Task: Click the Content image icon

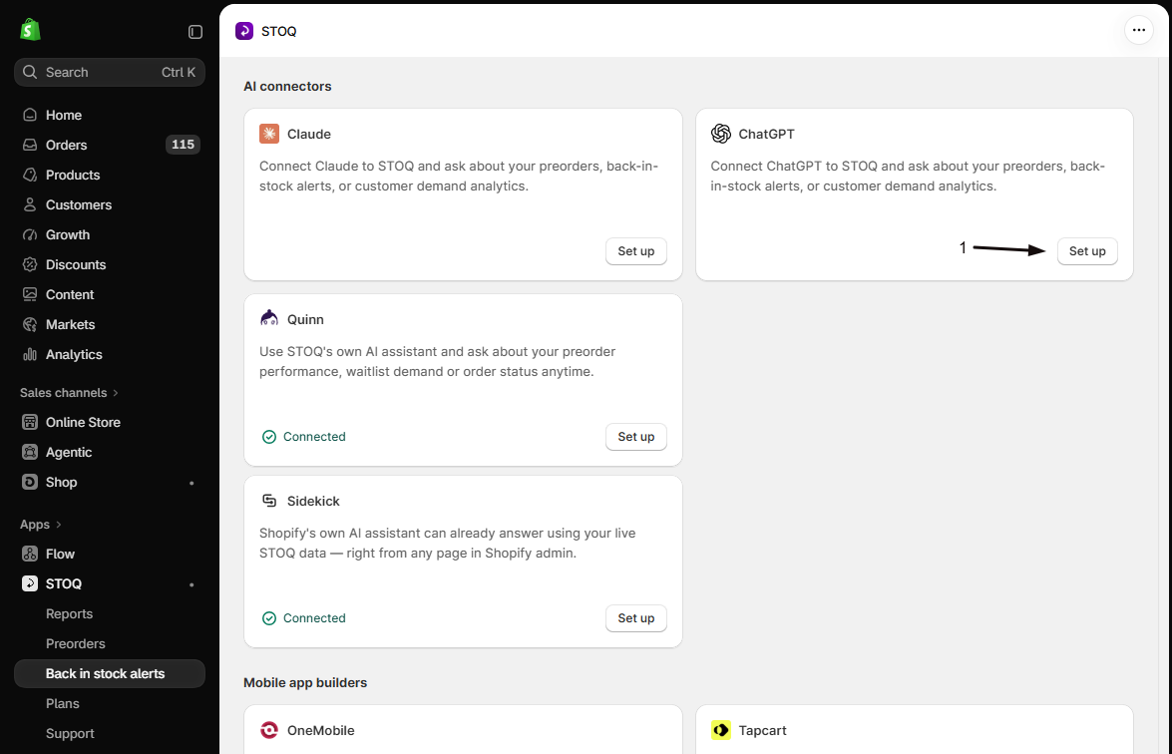Action: [30, 294]
